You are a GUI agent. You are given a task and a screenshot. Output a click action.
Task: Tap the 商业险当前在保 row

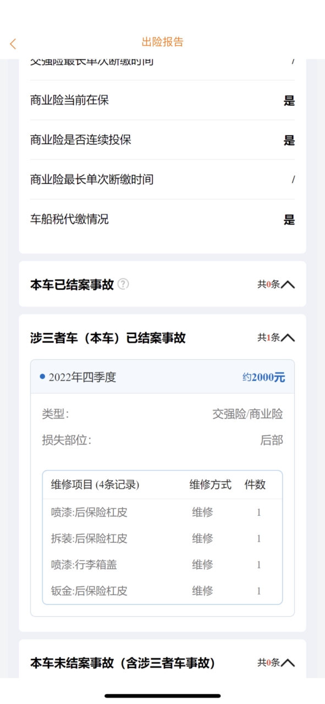coord(162,100)
